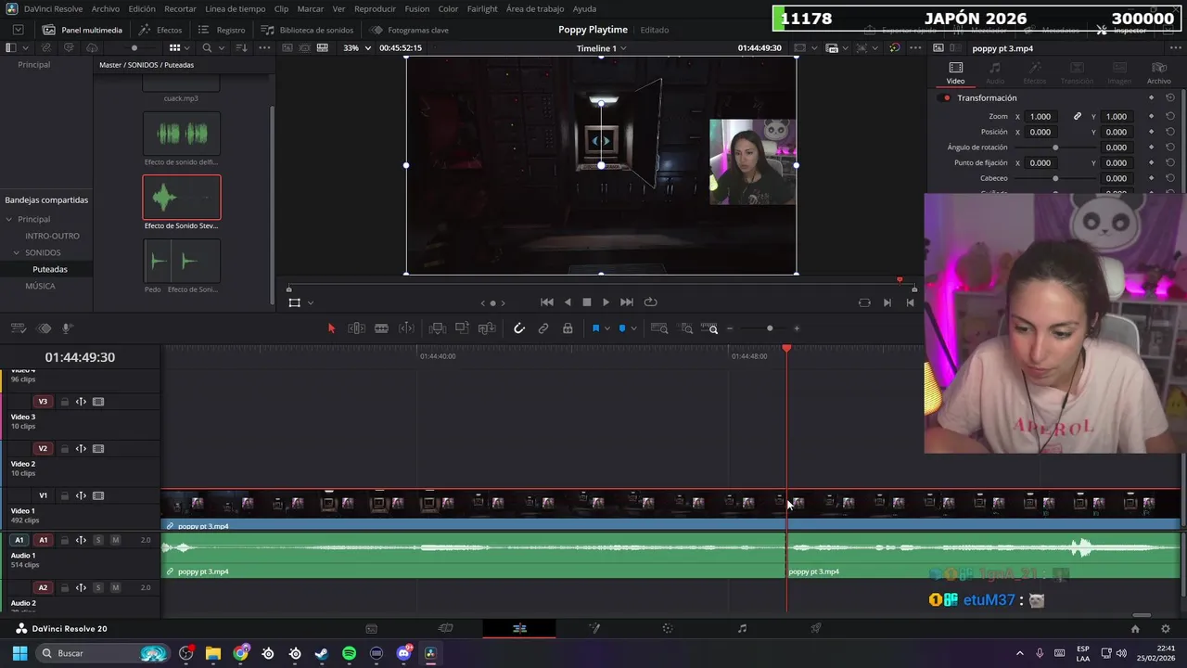Viewport: 1187px width, 668px height.
Task: Add a blue flag to the clip
Action: pyautogui.click(x=595, y=328)
